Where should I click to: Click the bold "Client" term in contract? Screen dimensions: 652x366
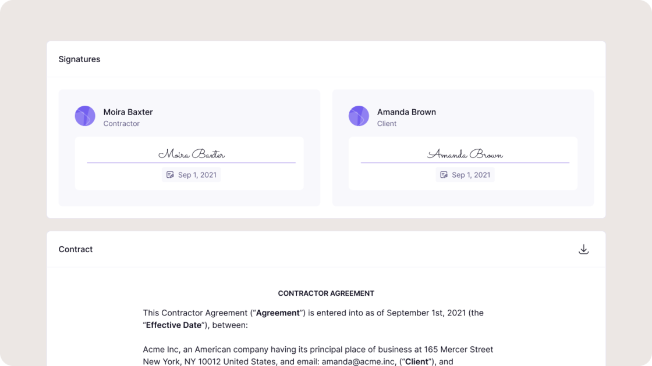pos(416,362)
